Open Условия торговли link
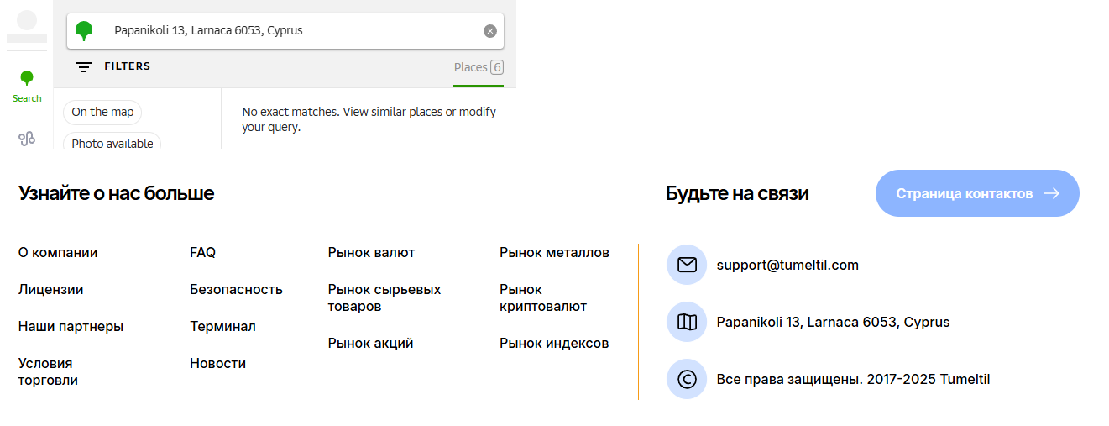The height and width of the screenshot is (426, 1109). (48, 371)
